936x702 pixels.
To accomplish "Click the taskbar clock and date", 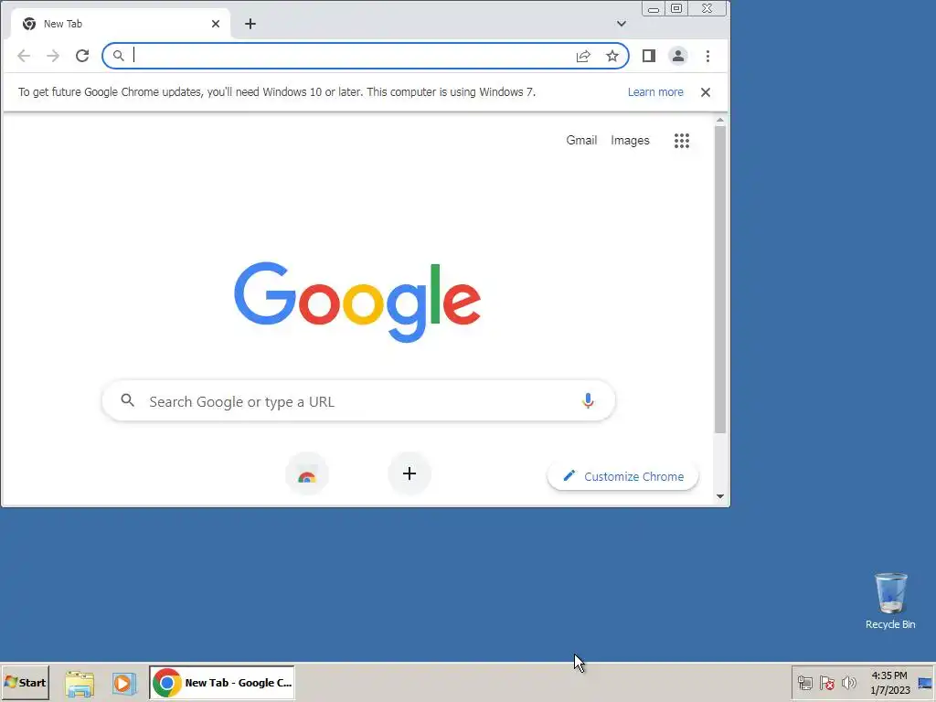I will coord(889,683).
